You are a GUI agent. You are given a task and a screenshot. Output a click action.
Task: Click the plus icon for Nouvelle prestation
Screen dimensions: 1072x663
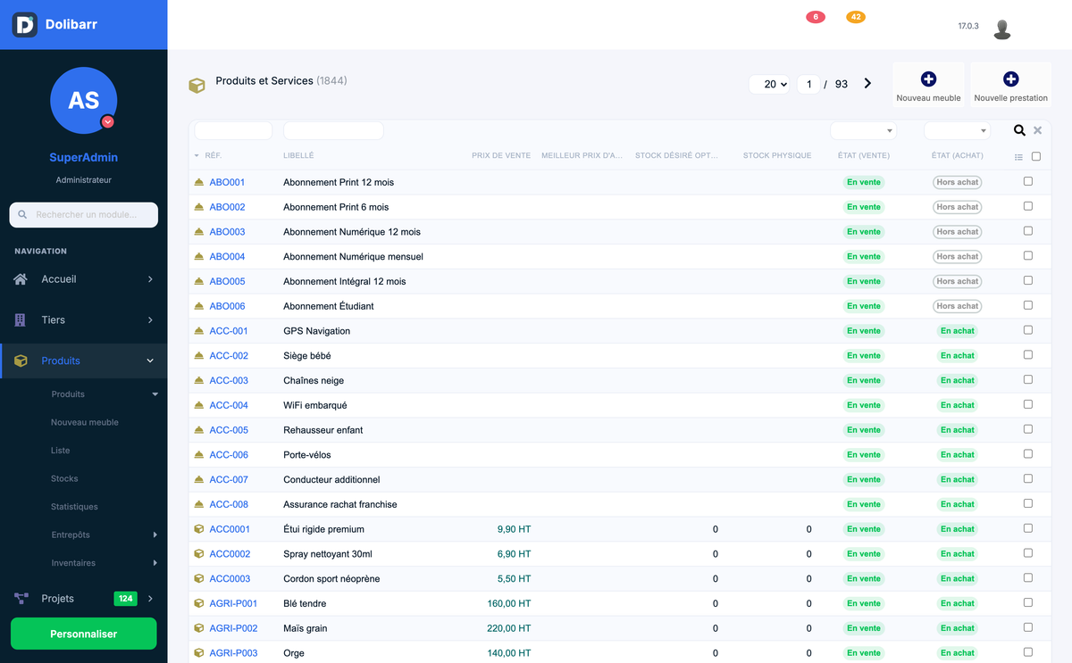tap(1010, 79)
